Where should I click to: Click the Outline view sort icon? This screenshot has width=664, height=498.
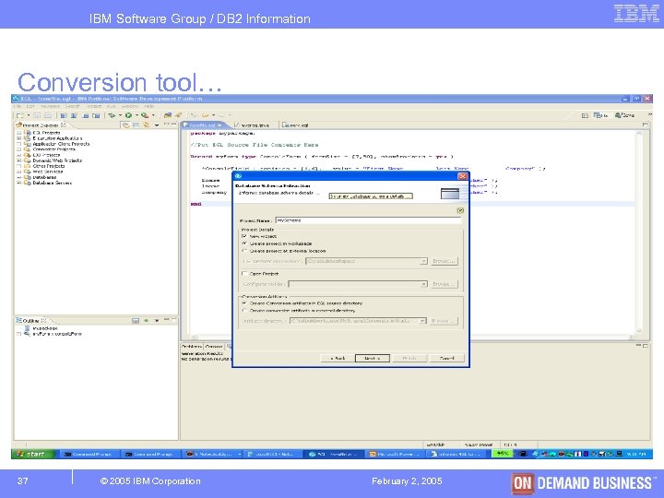pos(136,321)
